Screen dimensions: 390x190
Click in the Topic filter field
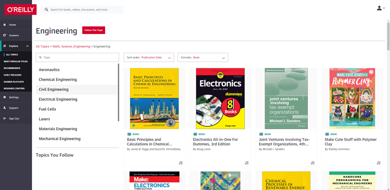[77, 57]
